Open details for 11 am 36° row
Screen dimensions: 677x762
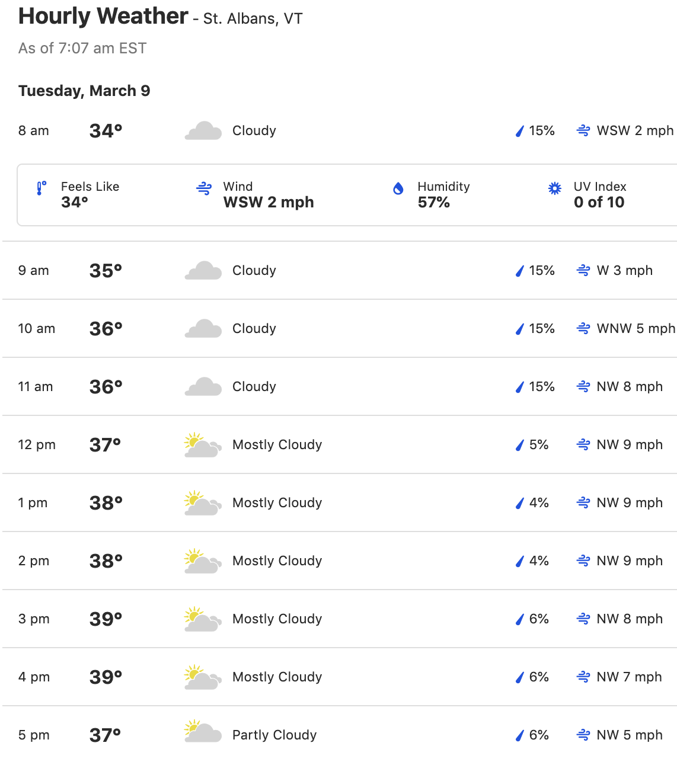340,387
